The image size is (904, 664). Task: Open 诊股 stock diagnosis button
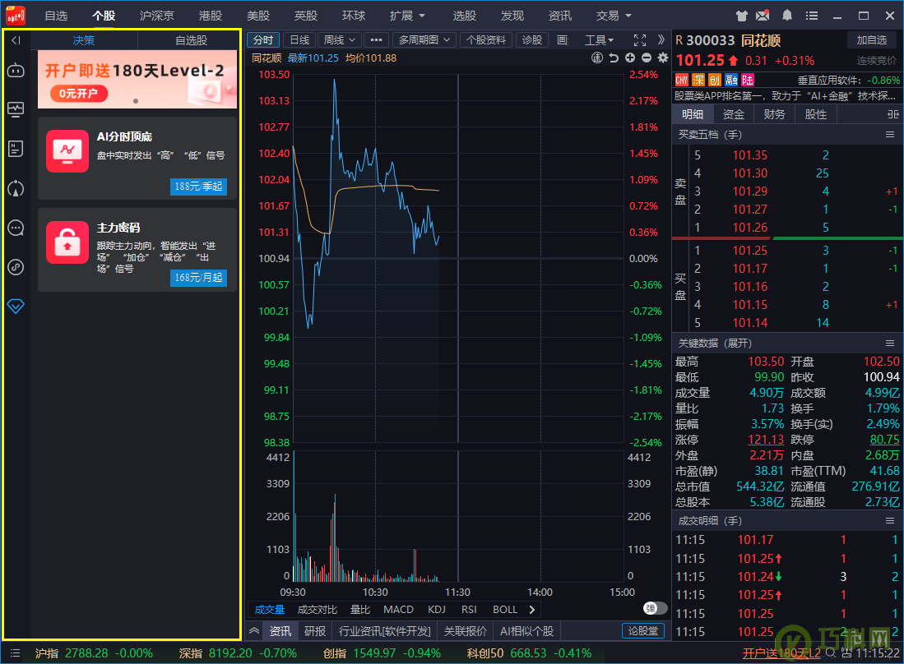click(532, 39)
